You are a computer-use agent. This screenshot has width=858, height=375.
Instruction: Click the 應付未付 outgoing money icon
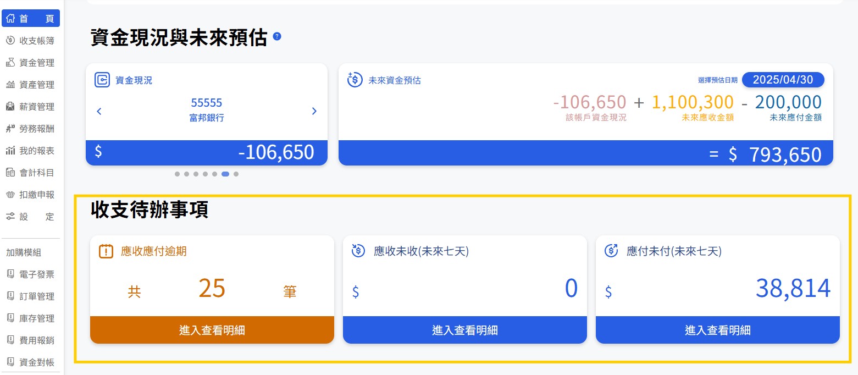pos(611,251)
